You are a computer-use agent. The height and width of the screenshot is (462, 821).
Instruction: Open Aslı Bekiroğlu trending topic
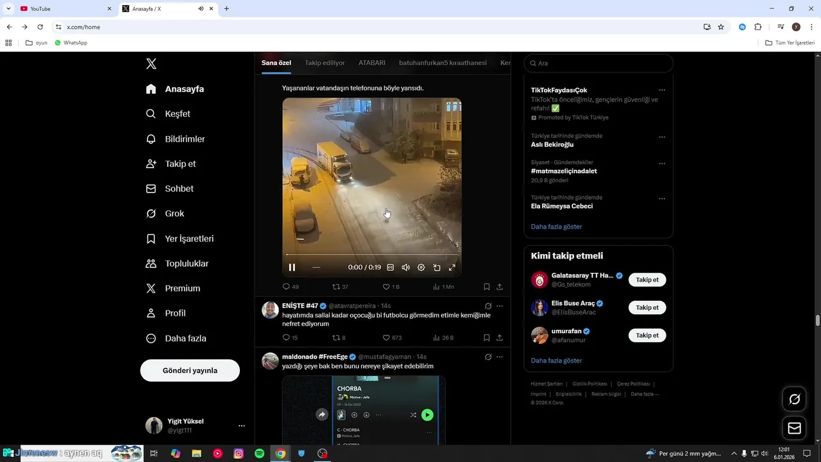pos(552,145)
